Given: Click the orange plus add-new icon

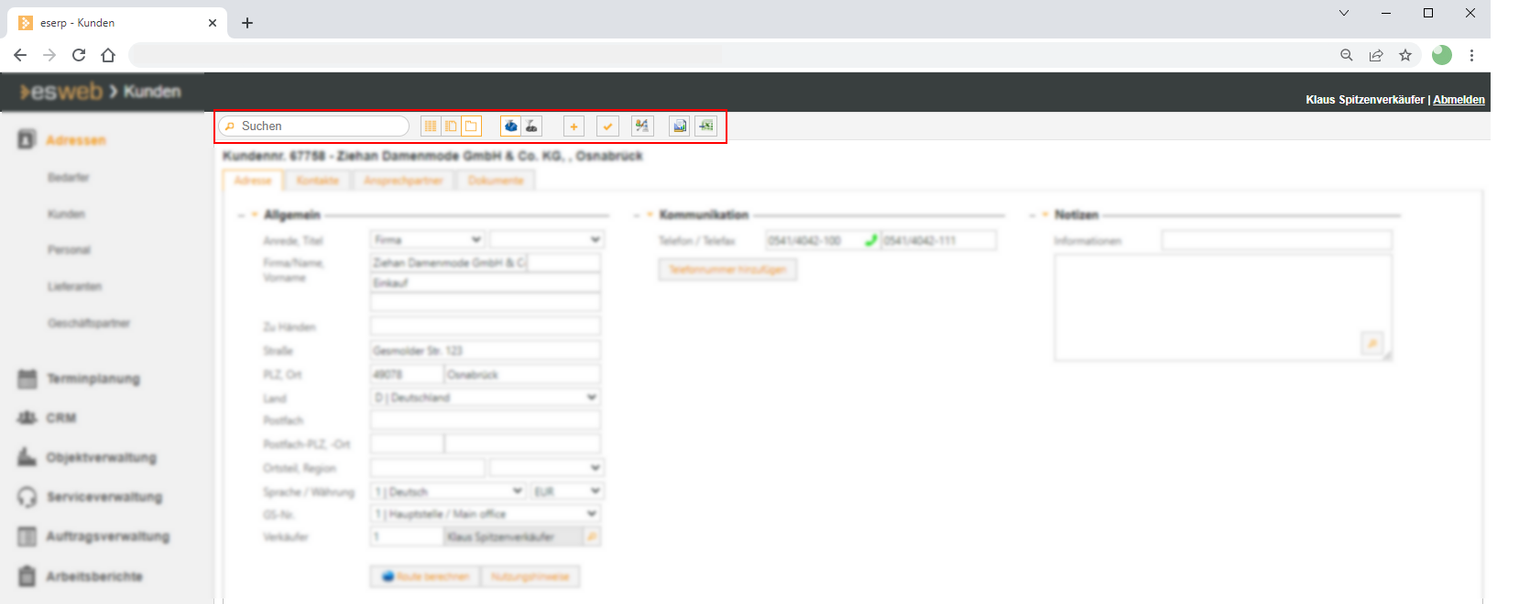Looking at the screenshot, I should pos(574,126).
